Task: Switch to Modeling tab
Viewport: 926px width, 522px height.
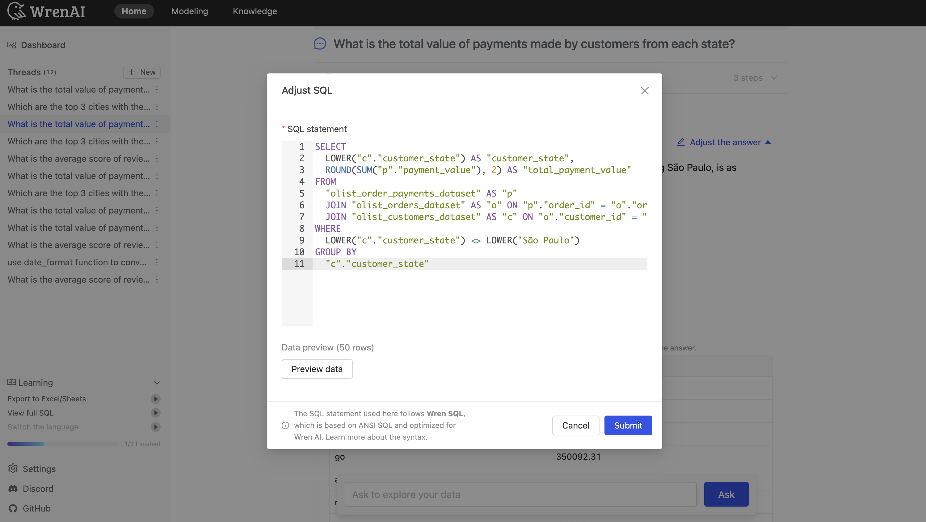Action: click(x=189, y=11)
